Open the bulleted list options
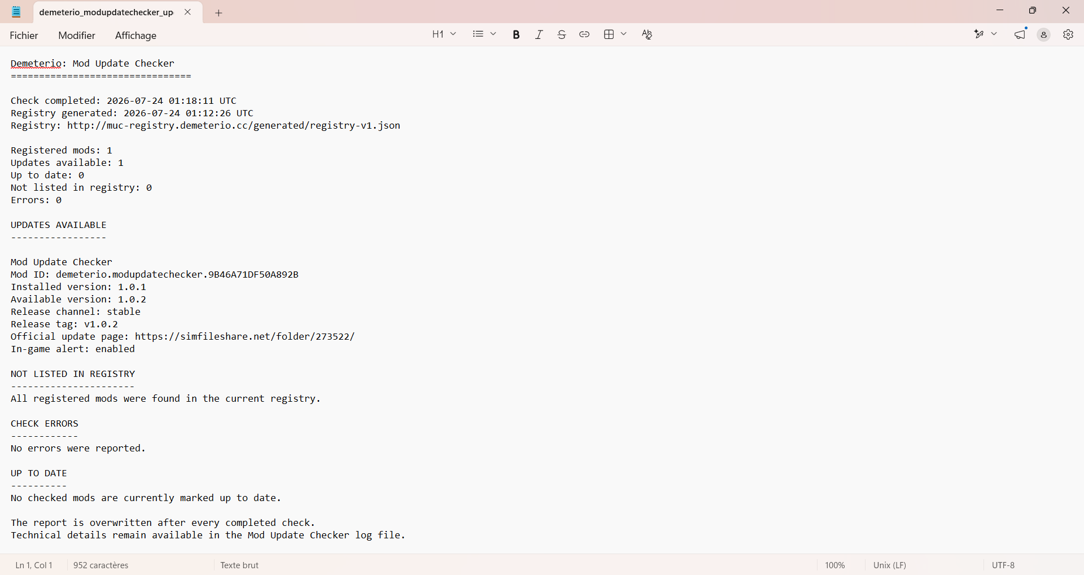This screenshot has height=575, width=1084. [x=478, y=34]
